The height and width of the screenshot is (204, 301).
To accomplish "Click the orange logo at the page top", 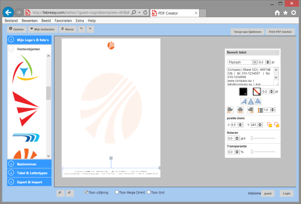I will coord(111,46).
